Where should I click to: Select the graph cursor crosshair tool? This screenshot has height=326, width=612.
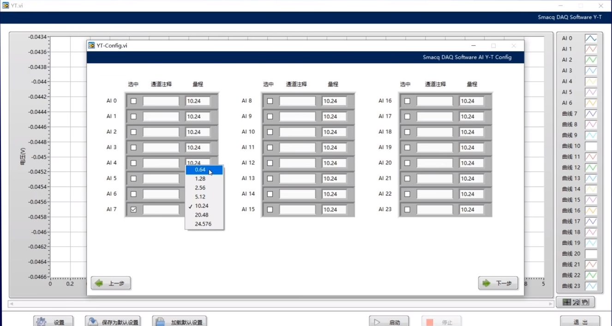[567, 302]
